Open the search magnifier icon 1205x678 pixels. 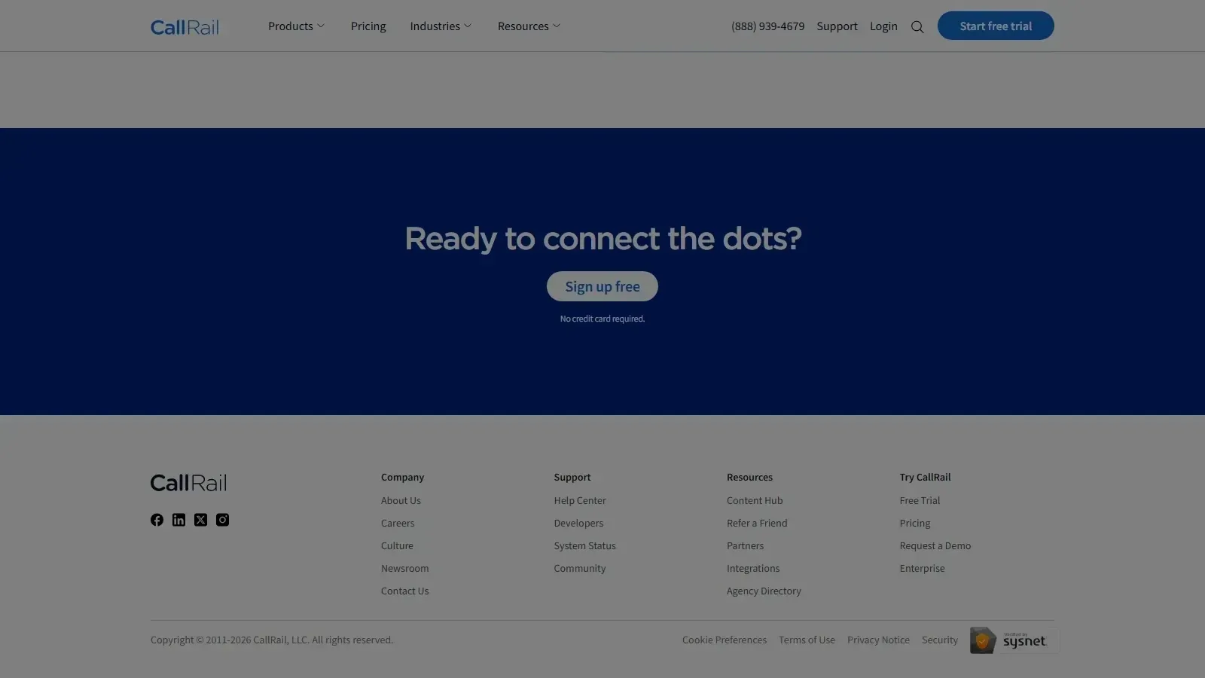pyautogui.click(x=917, y=27)
